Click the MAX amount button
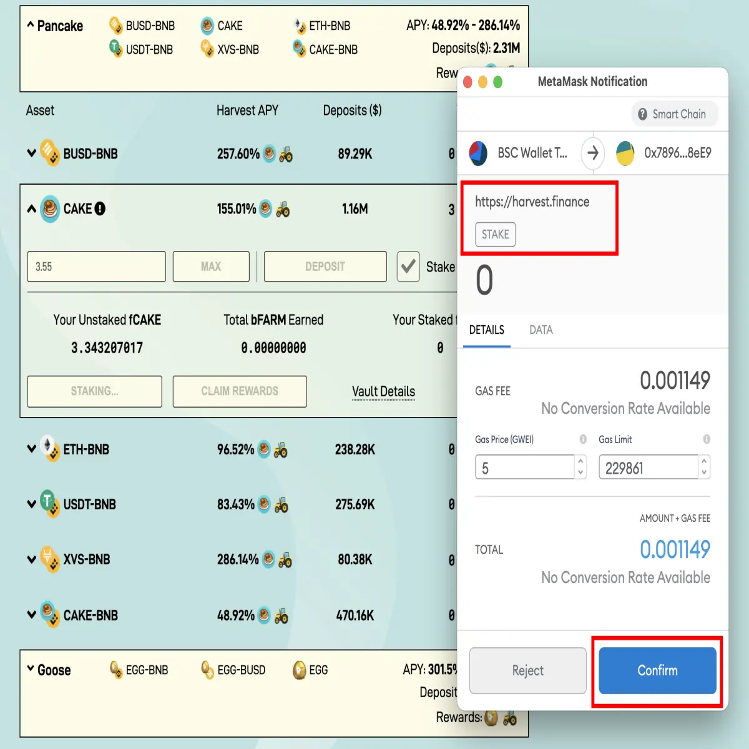The image size is (749, 749). pos(211,267)
